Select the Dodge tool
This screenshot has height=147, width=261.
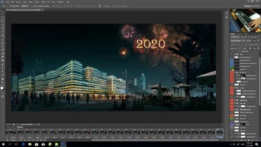pyautogui.click(x=2, y=61)
